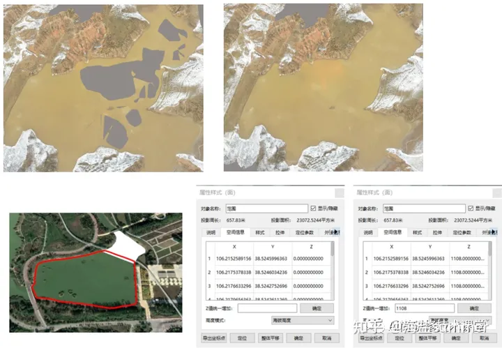502x348 pixels.
Task: Open 样式 tab in left dialog
Action: [260, 232]
